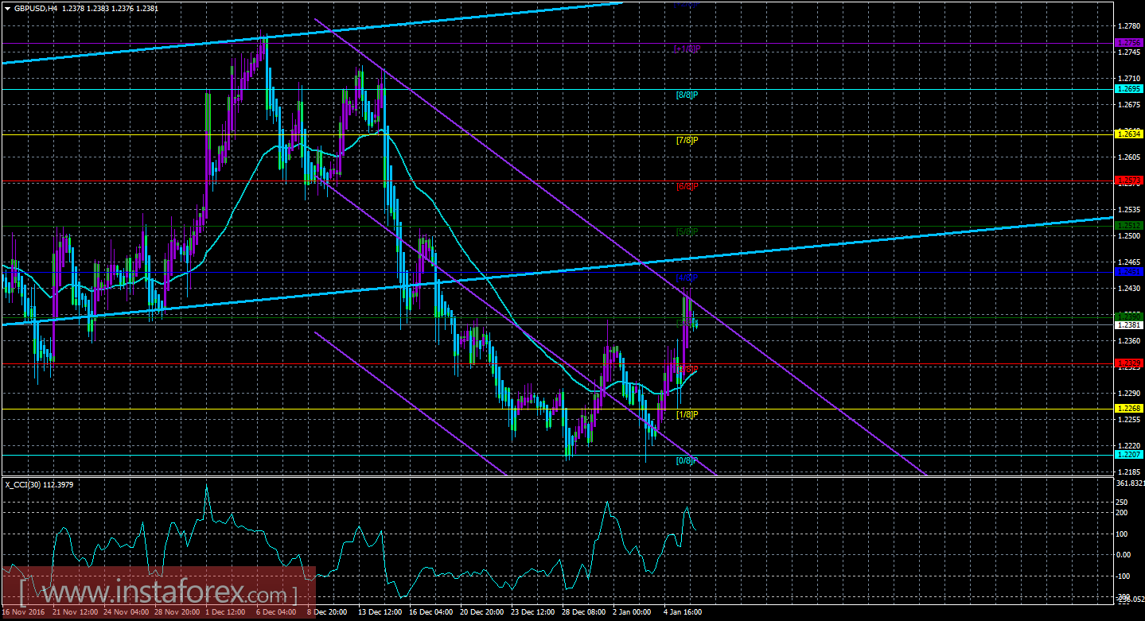This screenshot has width=1145, height=621.
Task: Click the 1.2756 price tag on the axis
Action: click(1129, 42)
